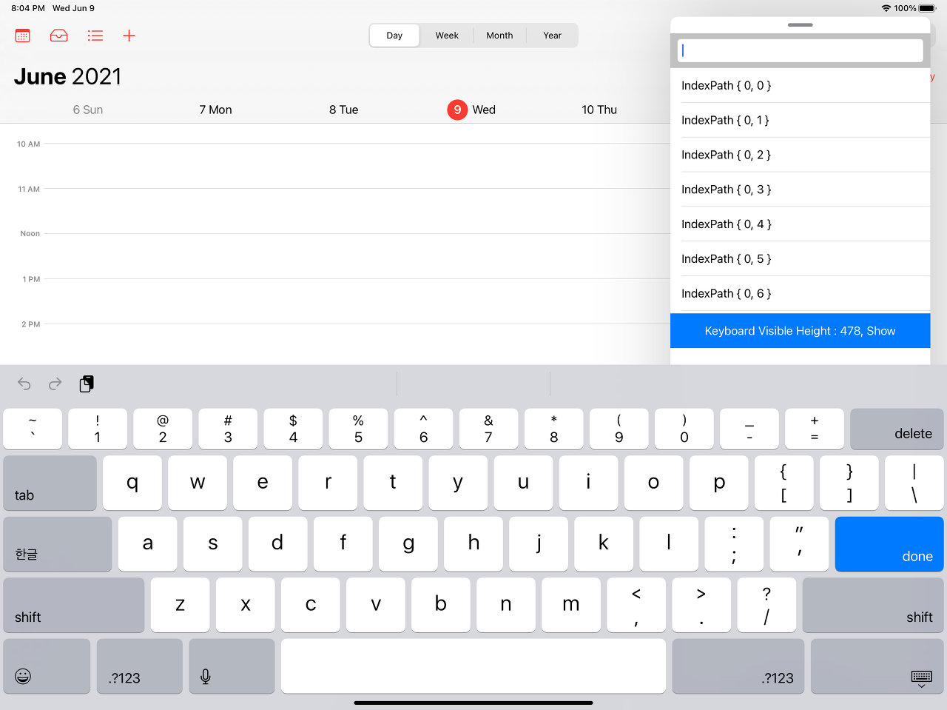Select Sunday June 6
Viewport: 947px width, 710px height.
(x=88, y=110)
